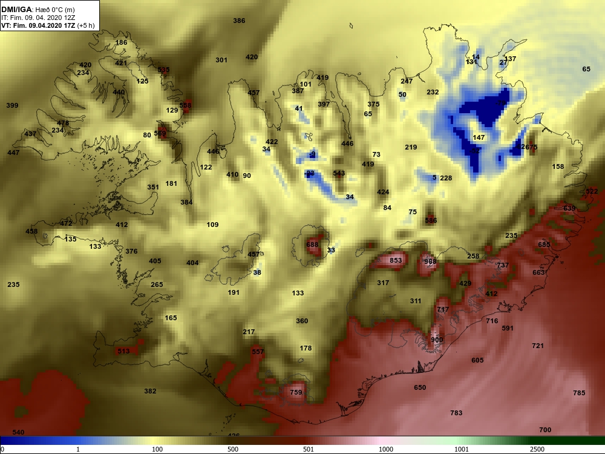Screen dimensions: 605x454
Task: Click the map value 558
Action: coord(185,105)
